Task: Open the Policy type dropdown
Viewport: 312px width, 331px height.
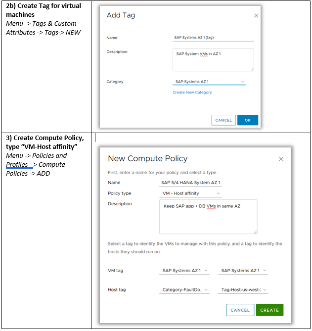Action: tap(190, 193)
